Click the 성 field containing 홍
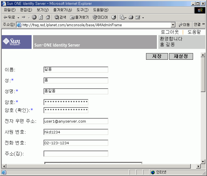The height and width of the screenshot is (176, 207). coord(76,81)
